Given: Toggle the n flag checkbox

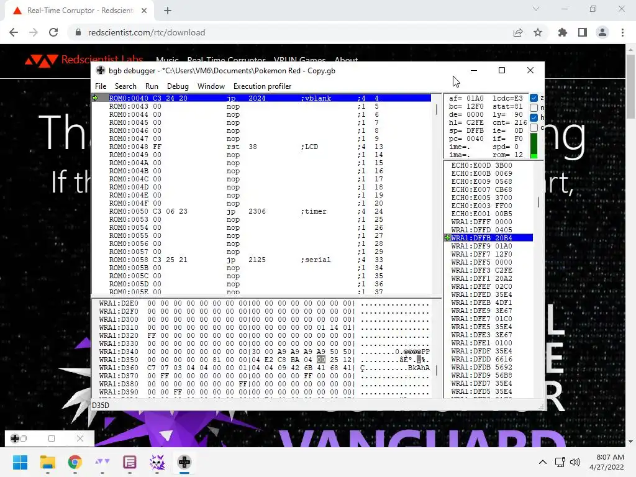Looking at the screenshot, I should coord(534,107).
